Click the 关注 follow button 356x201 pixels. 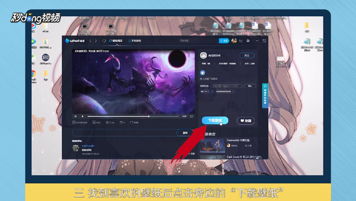pos(247,55)
